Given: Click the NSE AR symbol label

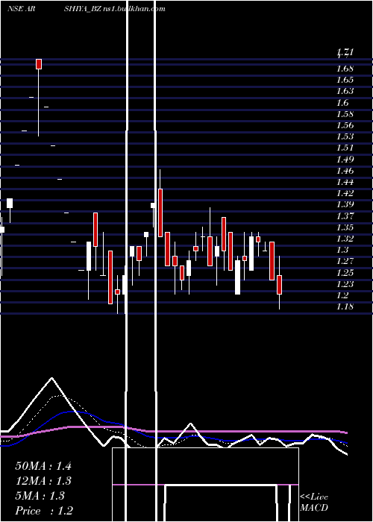Looking at the screenshot, I should 22,9.
